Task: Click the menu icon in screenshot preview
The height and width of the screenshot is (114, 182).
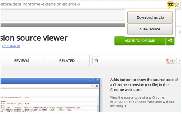Action: [x=96, y=86]
